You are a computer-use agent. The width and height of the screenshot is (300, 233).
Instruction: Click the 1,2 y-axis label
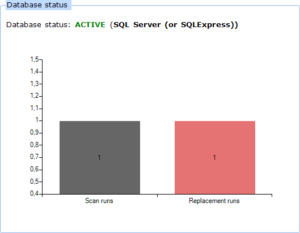35,96
